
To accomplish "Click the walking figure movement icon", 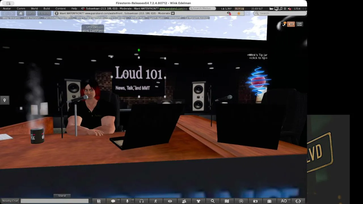I will pyautogui.click(x=156, y=201).
